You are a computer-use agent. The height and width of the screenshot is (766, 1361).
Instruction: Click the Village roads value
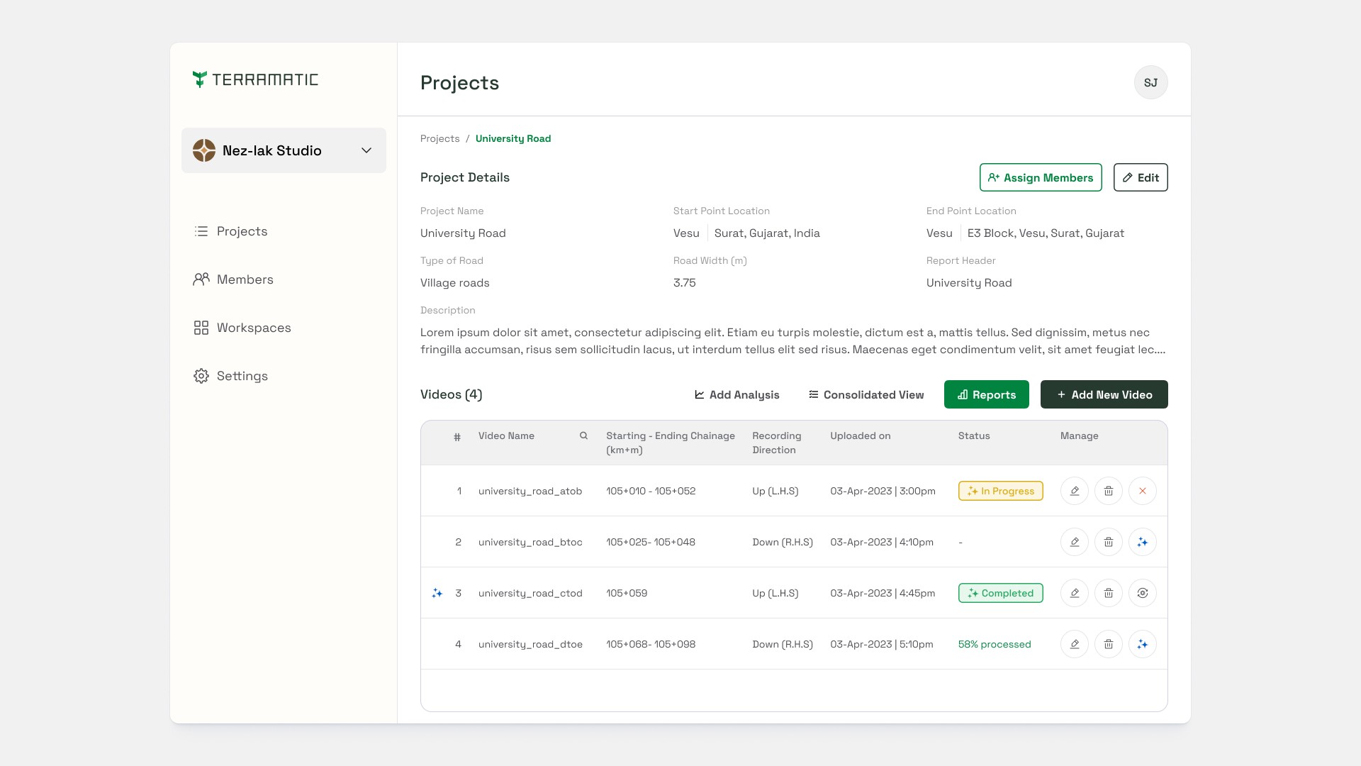click(x=455, y=282)
